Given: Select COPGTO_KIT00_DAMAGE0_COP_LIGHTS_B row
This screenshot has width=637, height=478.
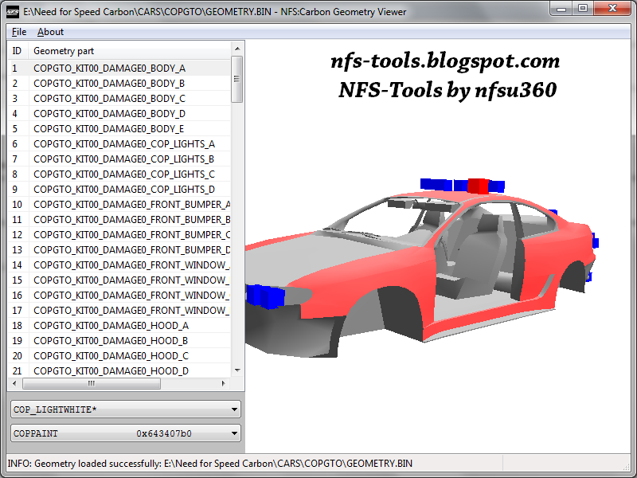Looking at the screenshot, I should (119, 159).
